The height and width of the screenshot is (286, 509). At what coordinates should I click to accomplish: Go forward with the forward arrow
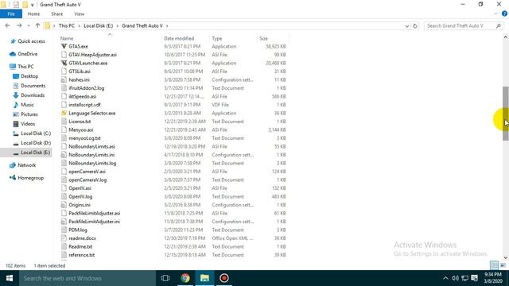pos(19,25)
